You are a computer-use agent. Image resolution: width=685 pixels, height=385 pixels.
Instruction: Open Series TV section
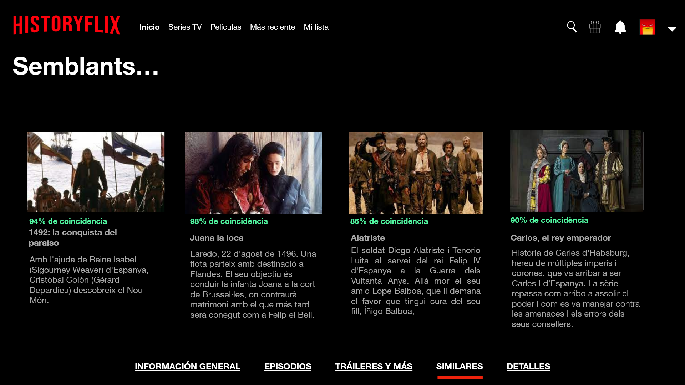pos(185,27)
